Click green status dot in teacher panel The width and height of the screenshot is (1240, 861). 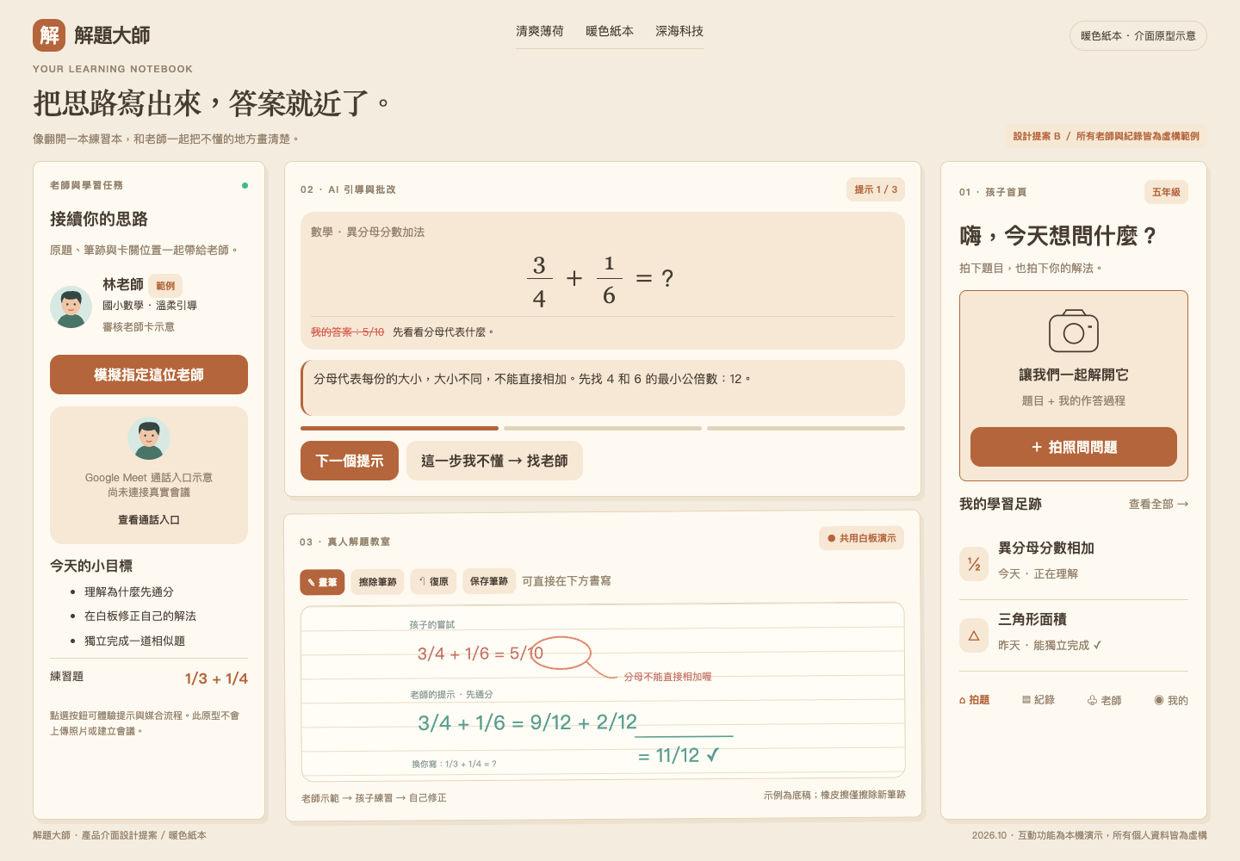(245, 185)
